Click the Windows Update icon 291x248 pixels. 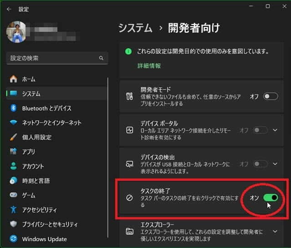13,239
